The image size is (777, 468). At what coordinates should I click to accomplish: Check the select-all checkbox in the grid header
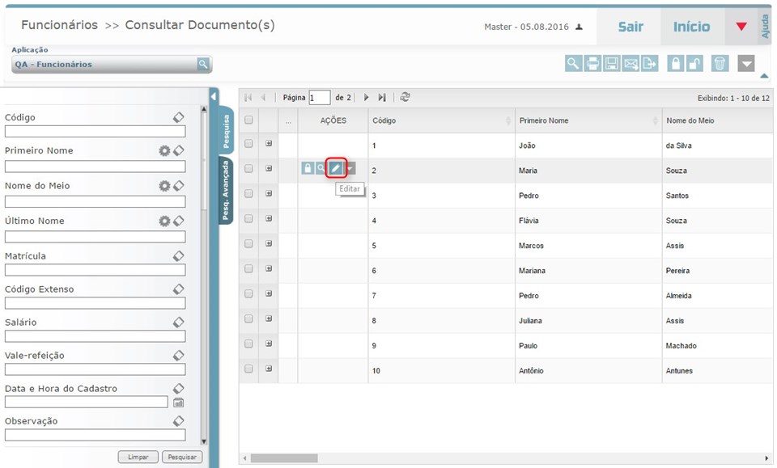click(248, 120)
